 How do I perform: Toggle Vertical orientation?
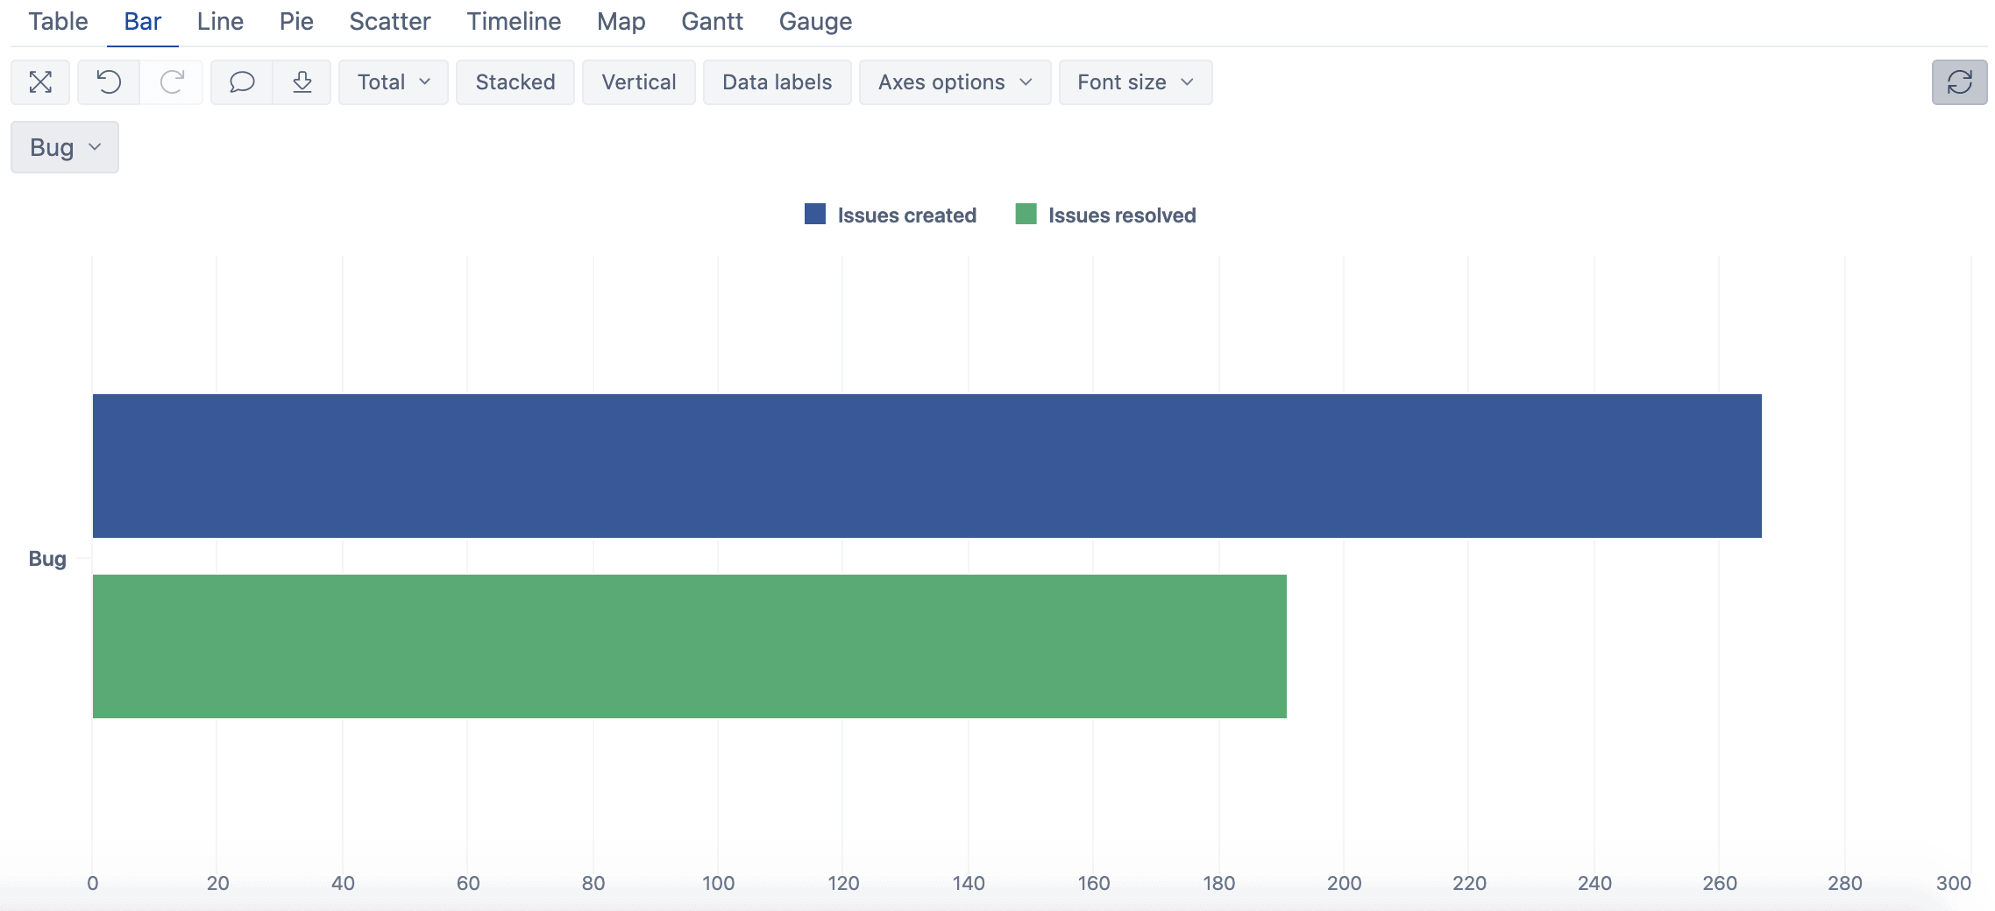639,81
